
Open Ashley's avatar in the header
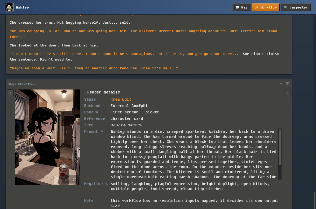click(x=9, y=7)
